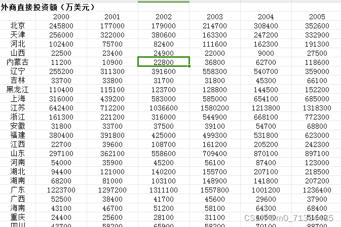Select cell 115100 in the 黑龙江 row
Screen dimensions: 341x227
112,90
